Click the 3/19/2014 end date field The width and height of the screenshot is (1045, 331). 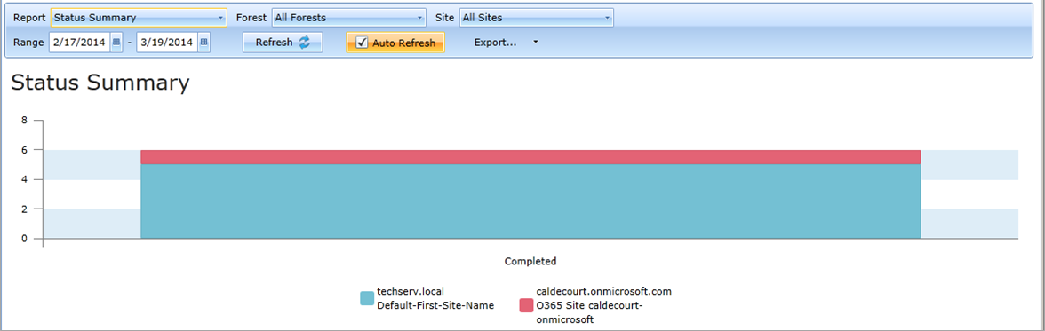point(167,43)
